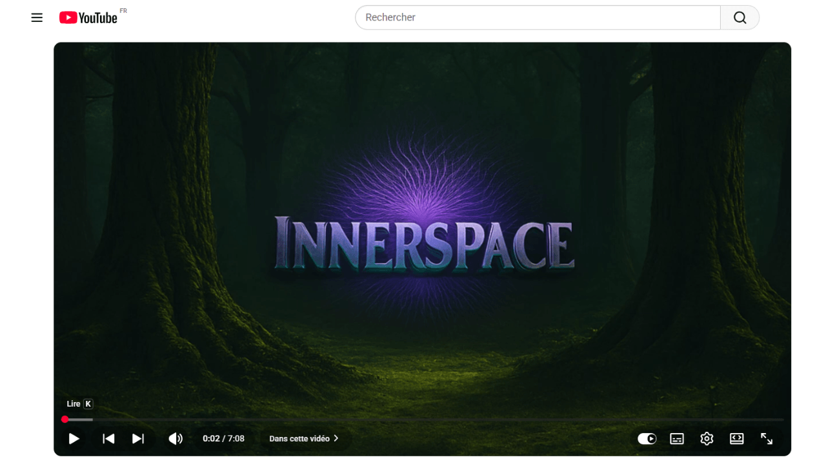The height and width of the screenshot is (464, 826).
Task: Switch to theater mode
Action: 736,439
